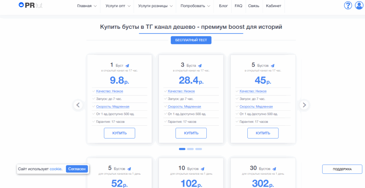Open the help question mark icon
Image resolution: width=365 pixels, height=188 pixels.
(348, 6)
